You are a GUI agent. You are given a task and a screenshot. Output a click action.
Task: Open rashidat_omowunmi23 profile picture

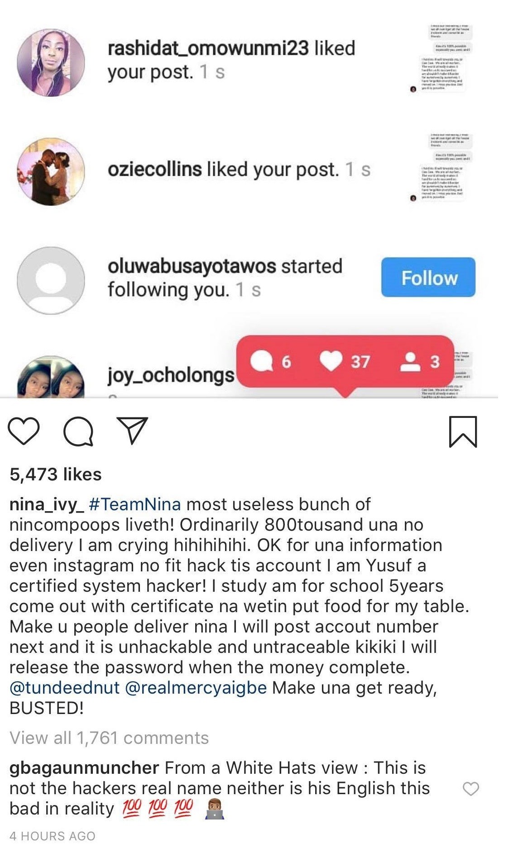coord(51,62)
